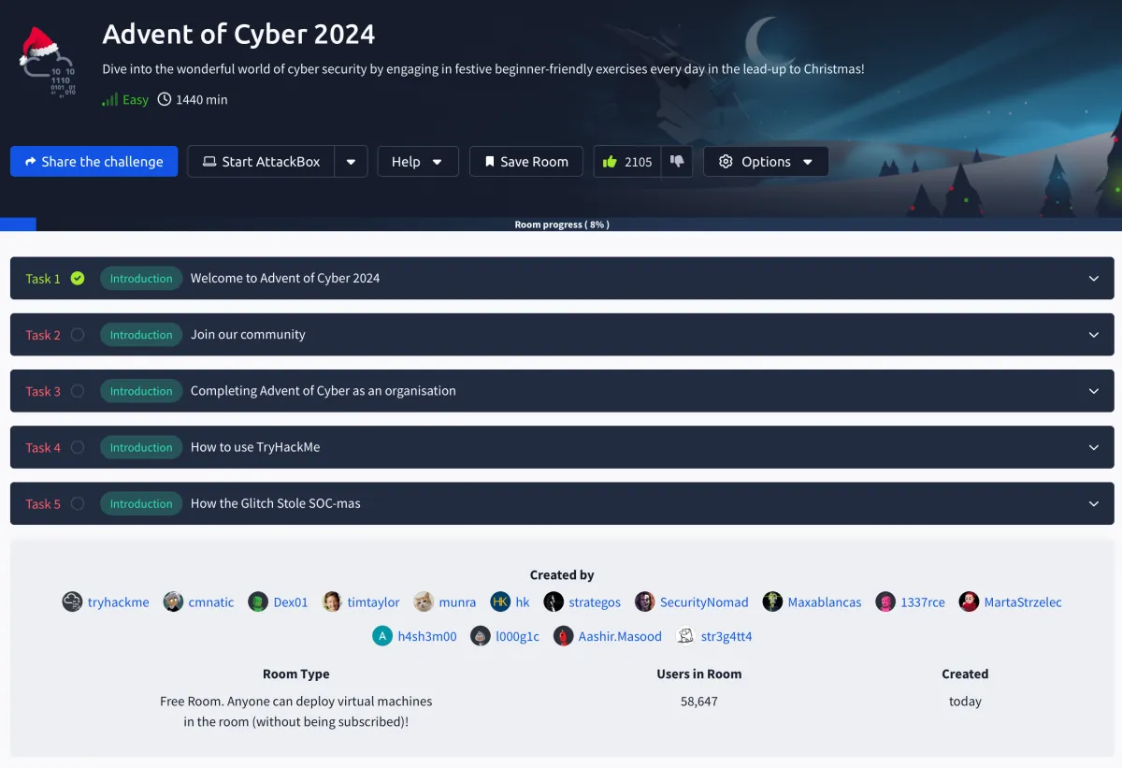Click the gear icon in Options button
The image size is (1122, 768).
726,162
